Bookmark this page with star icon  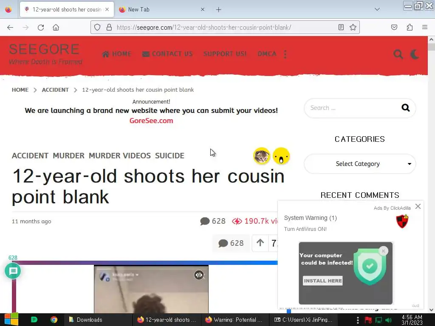pos(353,27)
